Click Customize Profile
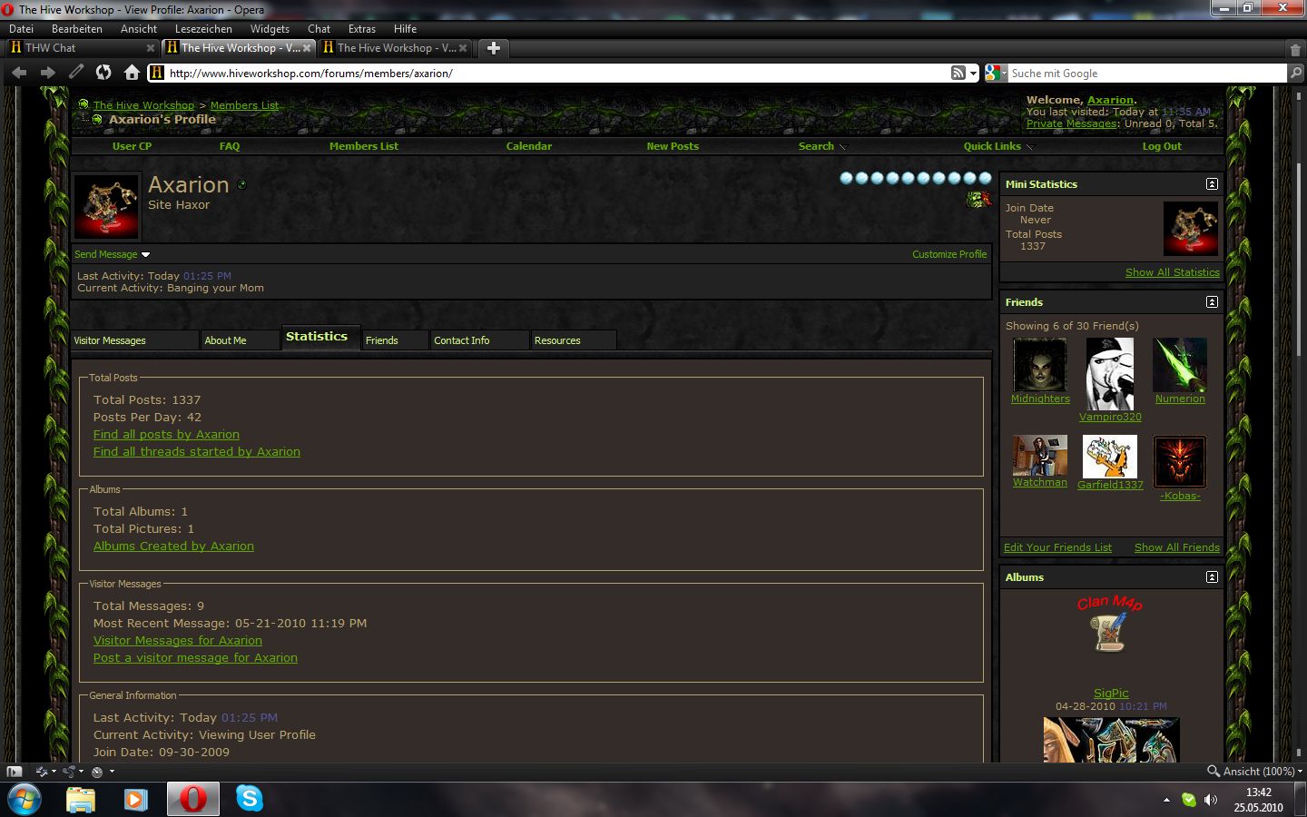Screen dimensions: 1307x817 (x=949, y=254)
